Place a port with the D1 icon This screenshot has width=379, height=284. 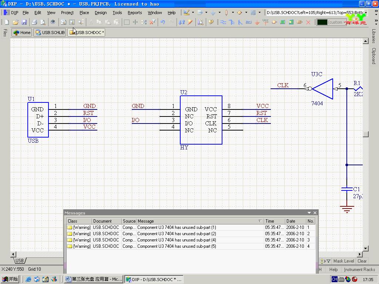[300, 22]
